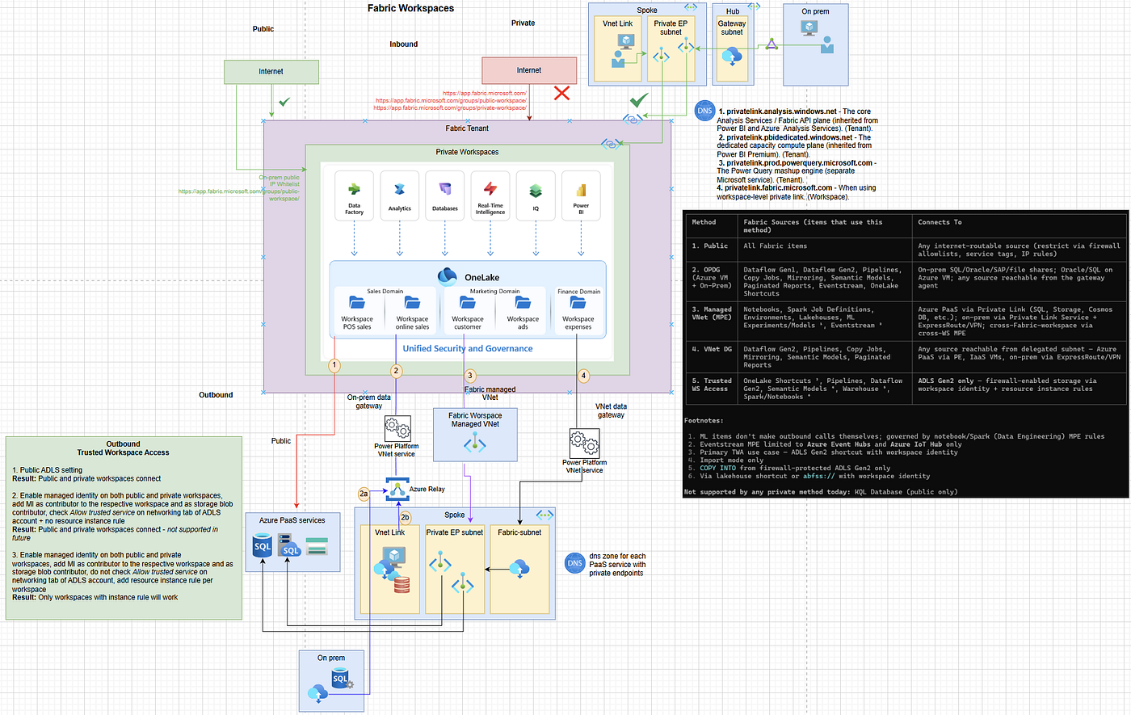Click the 'Sales Domain' heading
The height and width of the screenshot is (715, 1131).
(385, 291)
